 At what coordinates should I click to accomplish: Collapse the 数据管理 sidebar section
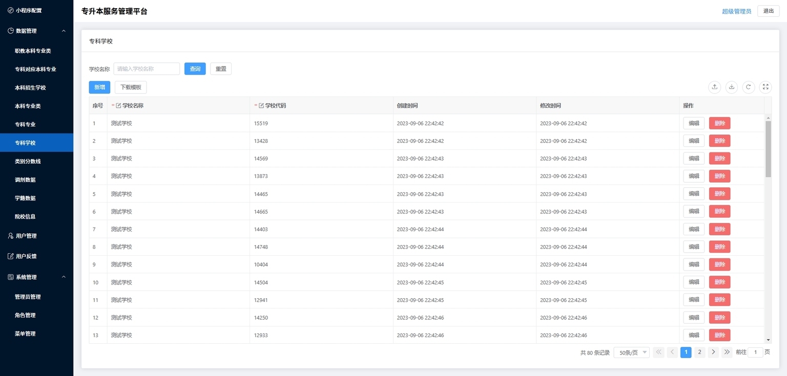click(x=64, y=31)
